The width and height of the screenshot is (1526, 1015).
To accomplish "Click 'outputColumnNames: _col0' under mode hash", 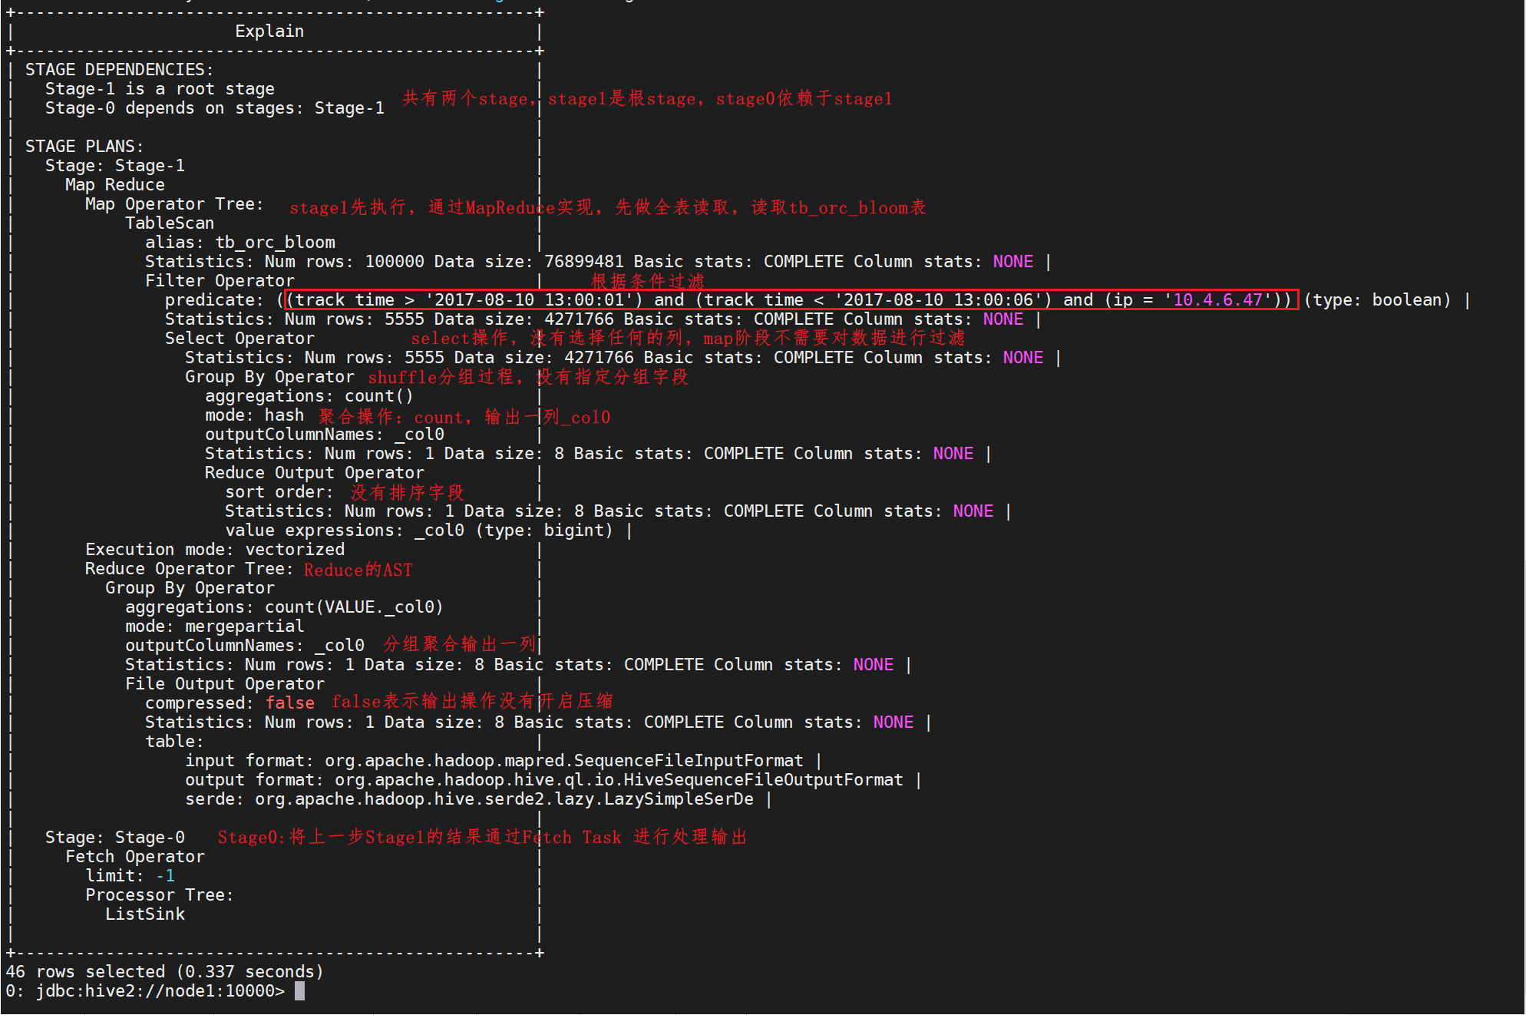I will (x=325, y=435).
